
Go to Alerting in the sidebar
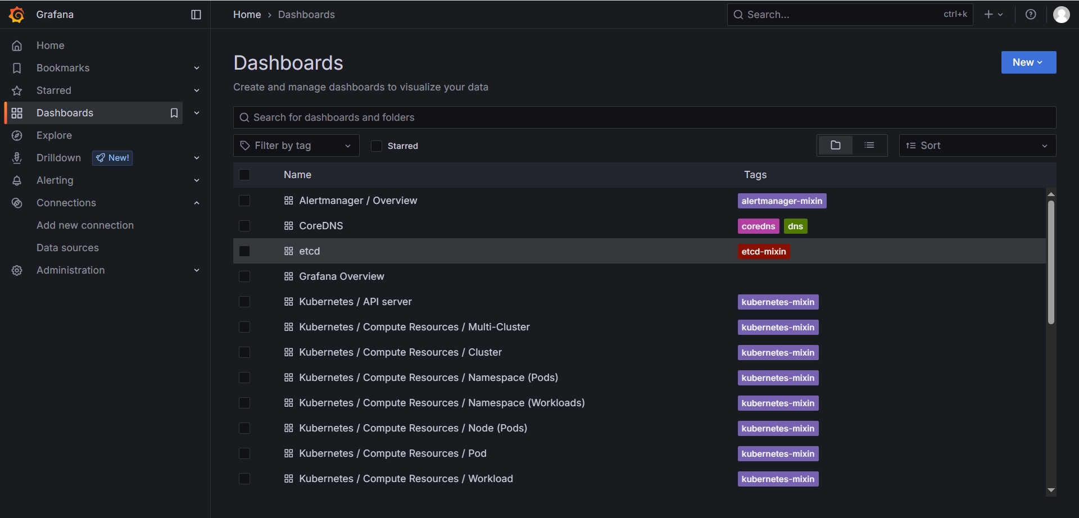55,180
